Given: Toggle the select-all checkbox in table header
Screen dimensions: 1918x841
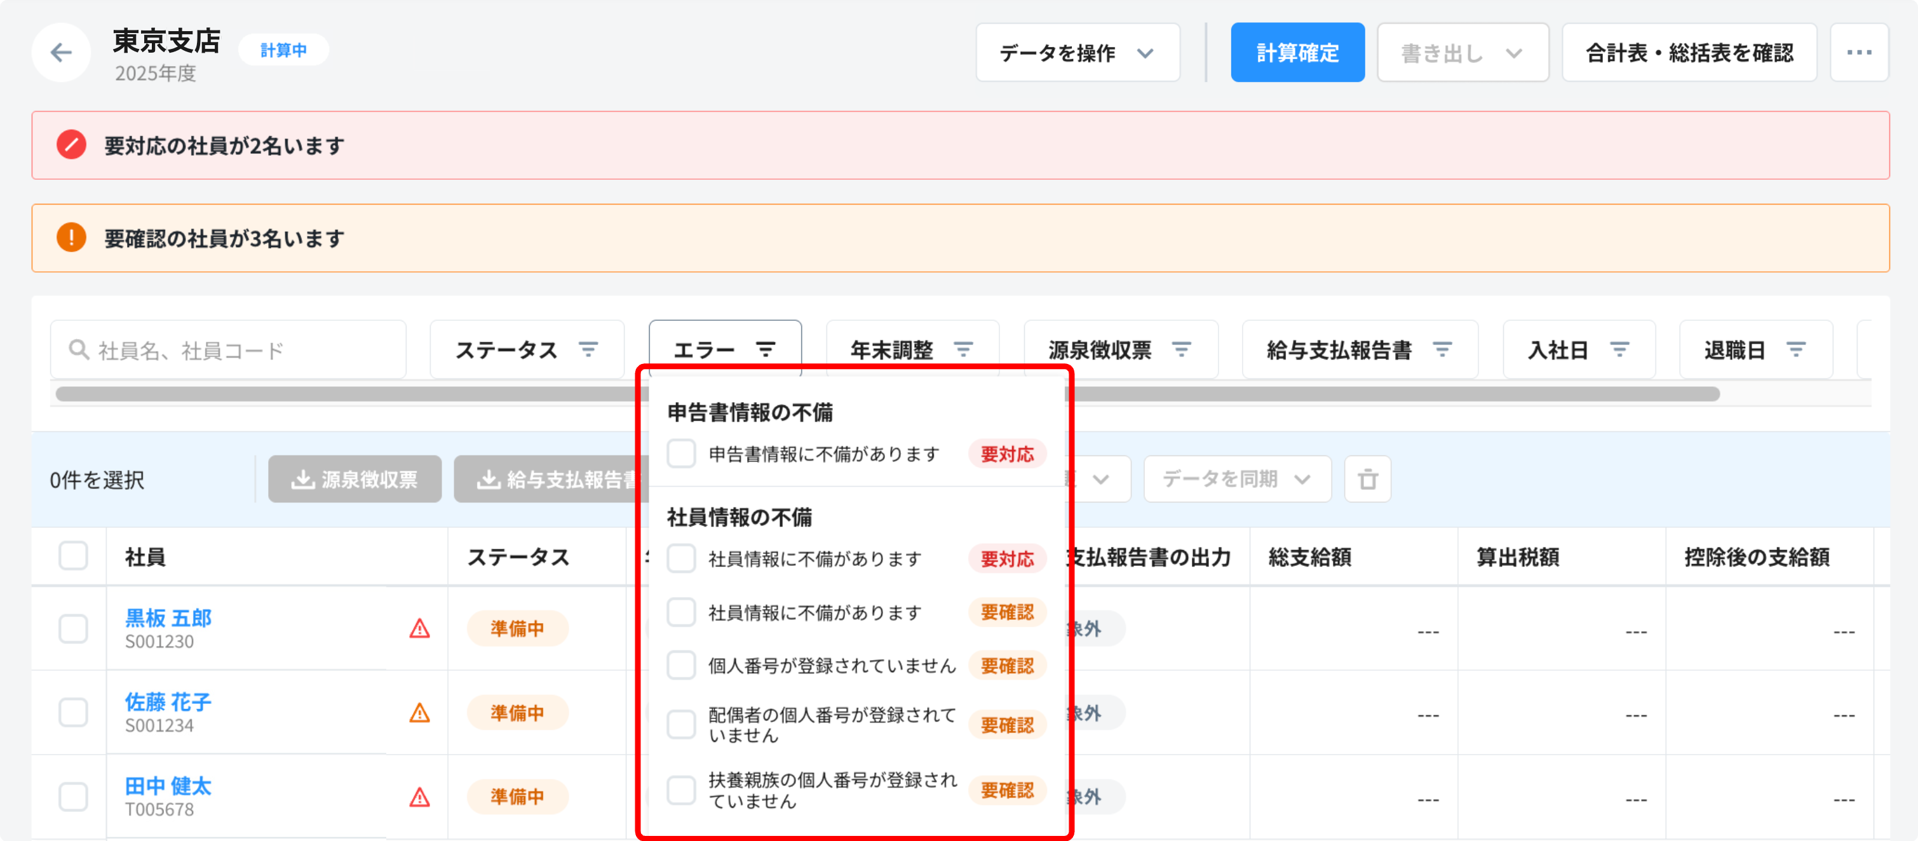Looking at the screenshot, I should click(73, 556).
